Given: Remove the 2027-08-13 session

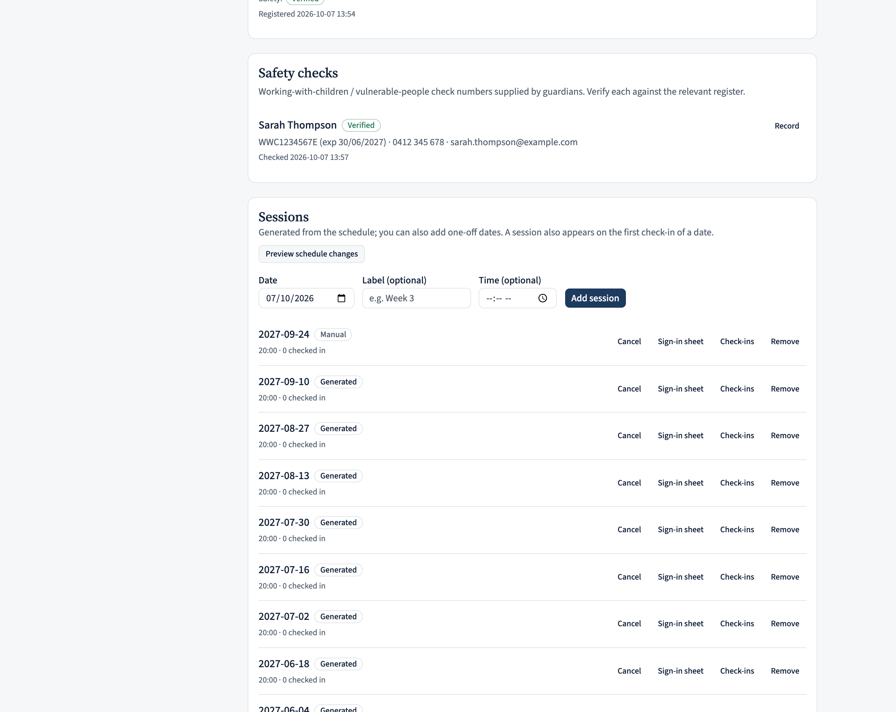Looking at the screenshot, I should 785,483.
